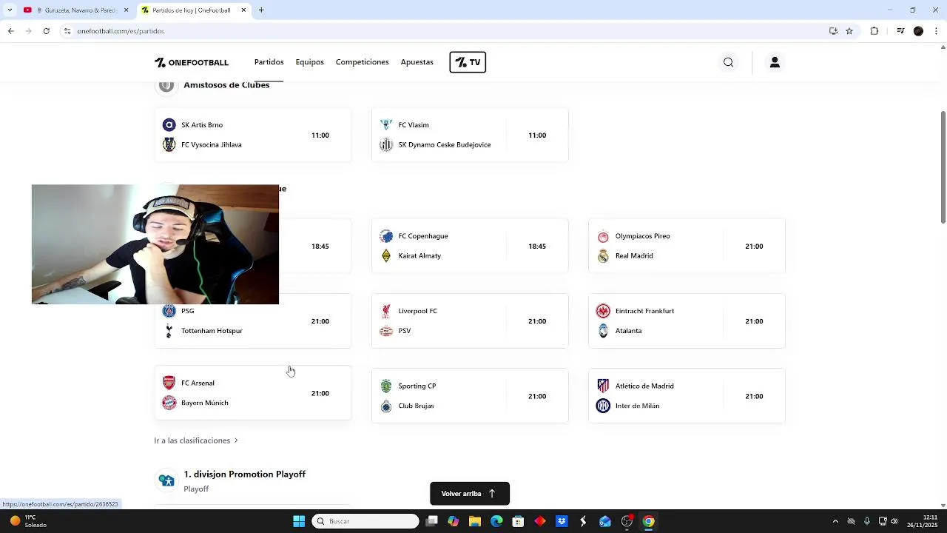Open the user profile icon
947x533 pixels.
pyautogui.click(x=775, y=62)
